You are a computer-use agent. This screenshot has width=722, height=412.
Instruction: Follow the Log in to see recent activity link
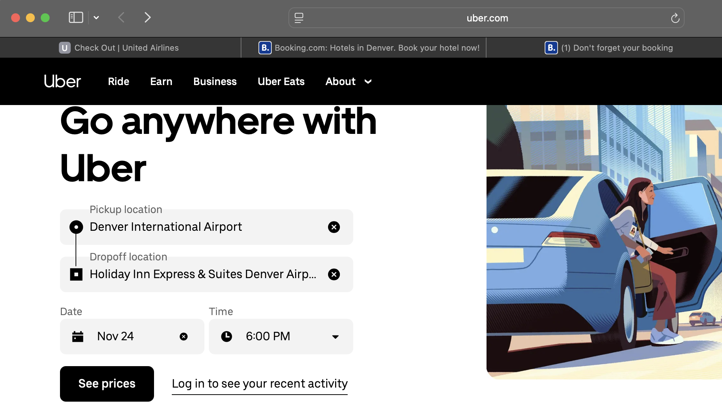click(x=260, y=384)
